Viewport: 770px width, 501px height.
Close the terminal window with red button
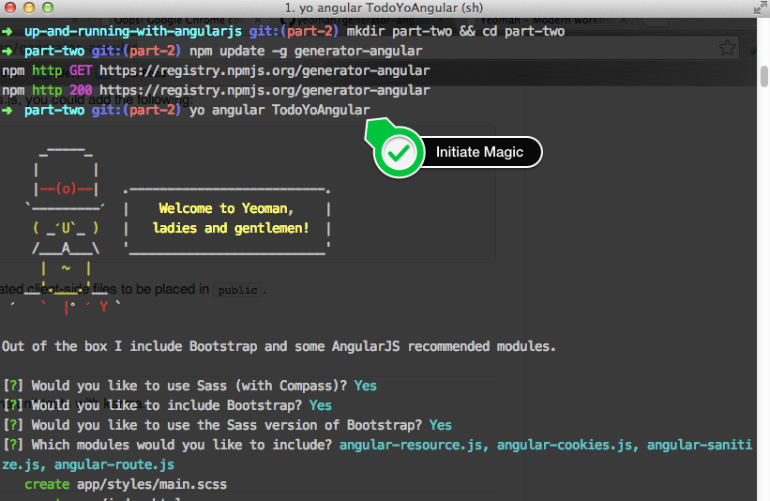[x=9, y=8]
